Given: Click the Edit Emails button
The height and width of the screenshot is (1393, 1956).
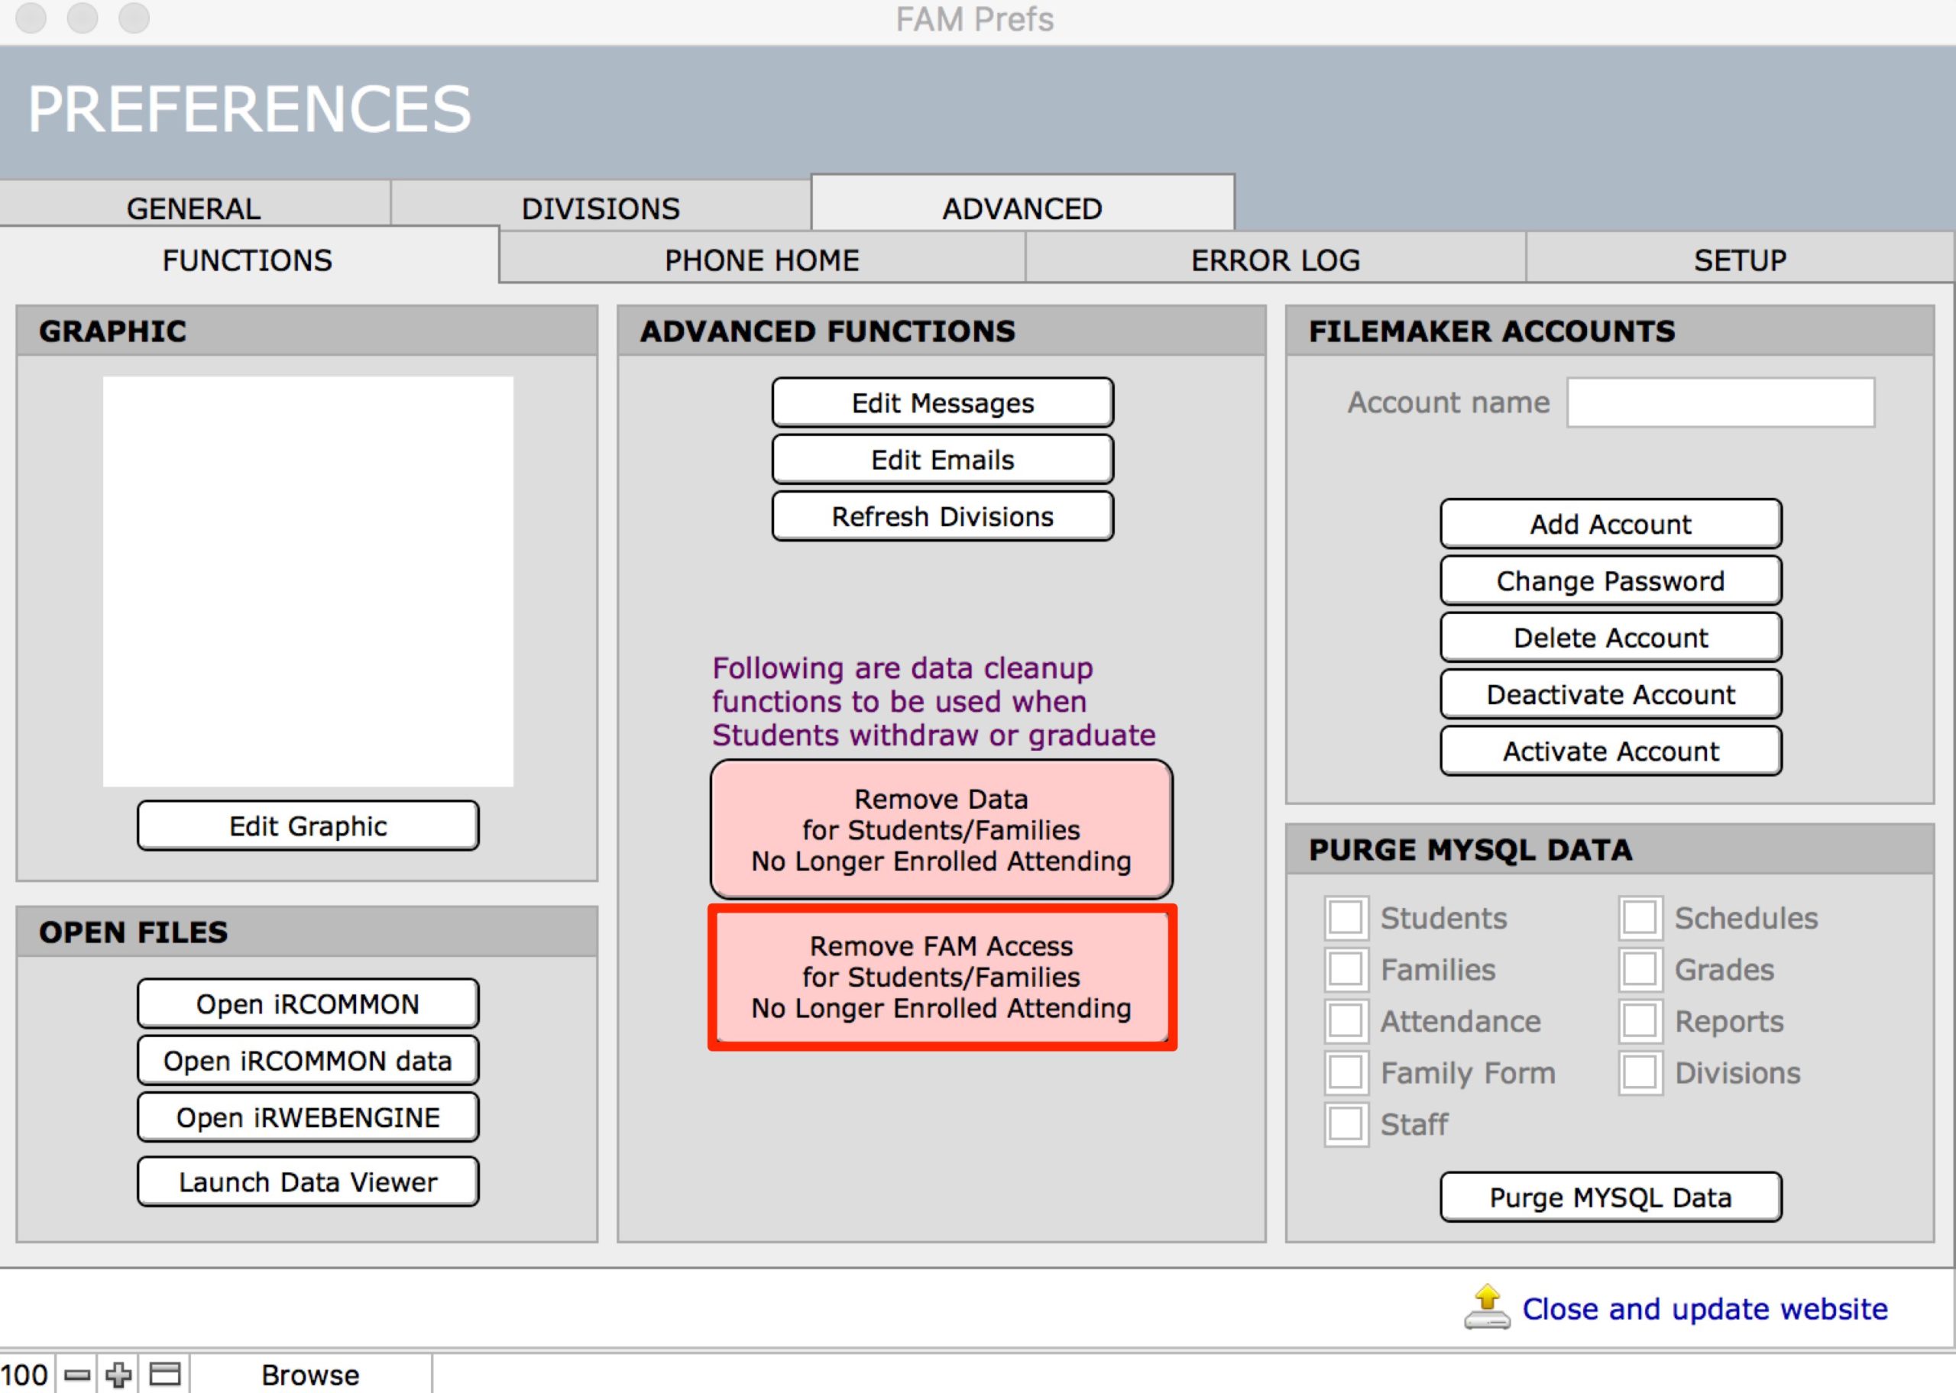Looking at the screenshot, I should pos(943,460).
